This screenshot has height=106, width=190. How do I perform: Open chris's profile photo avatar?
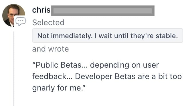pyautogui.click(x=13, y=15)
